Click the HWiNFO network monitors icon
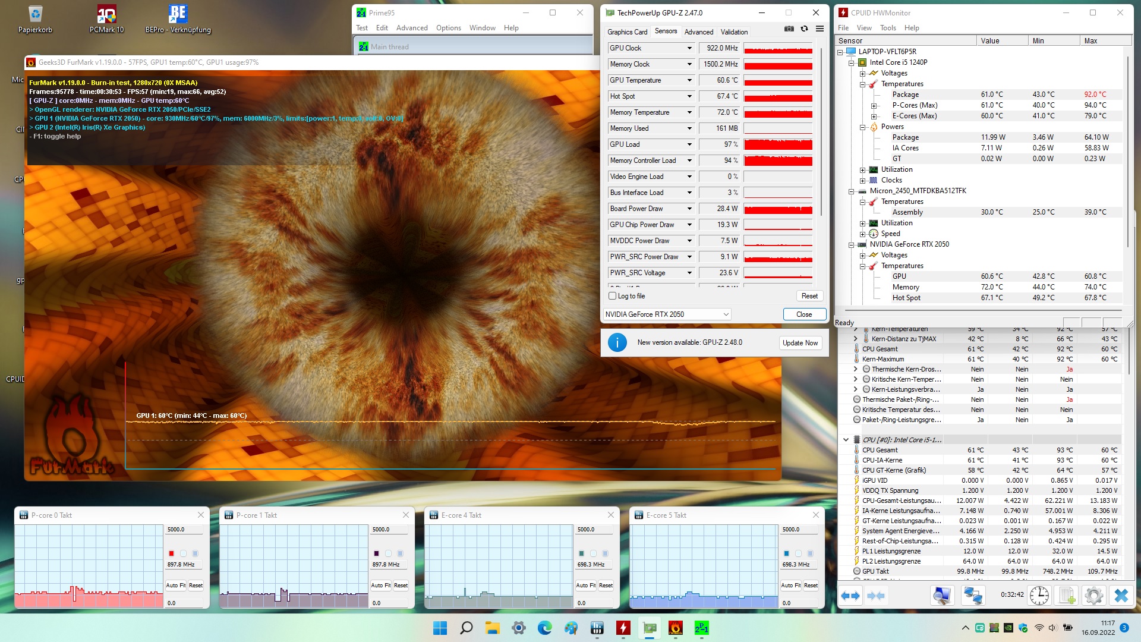This screenshot has width=1141, height=642. tap(973, 595)
